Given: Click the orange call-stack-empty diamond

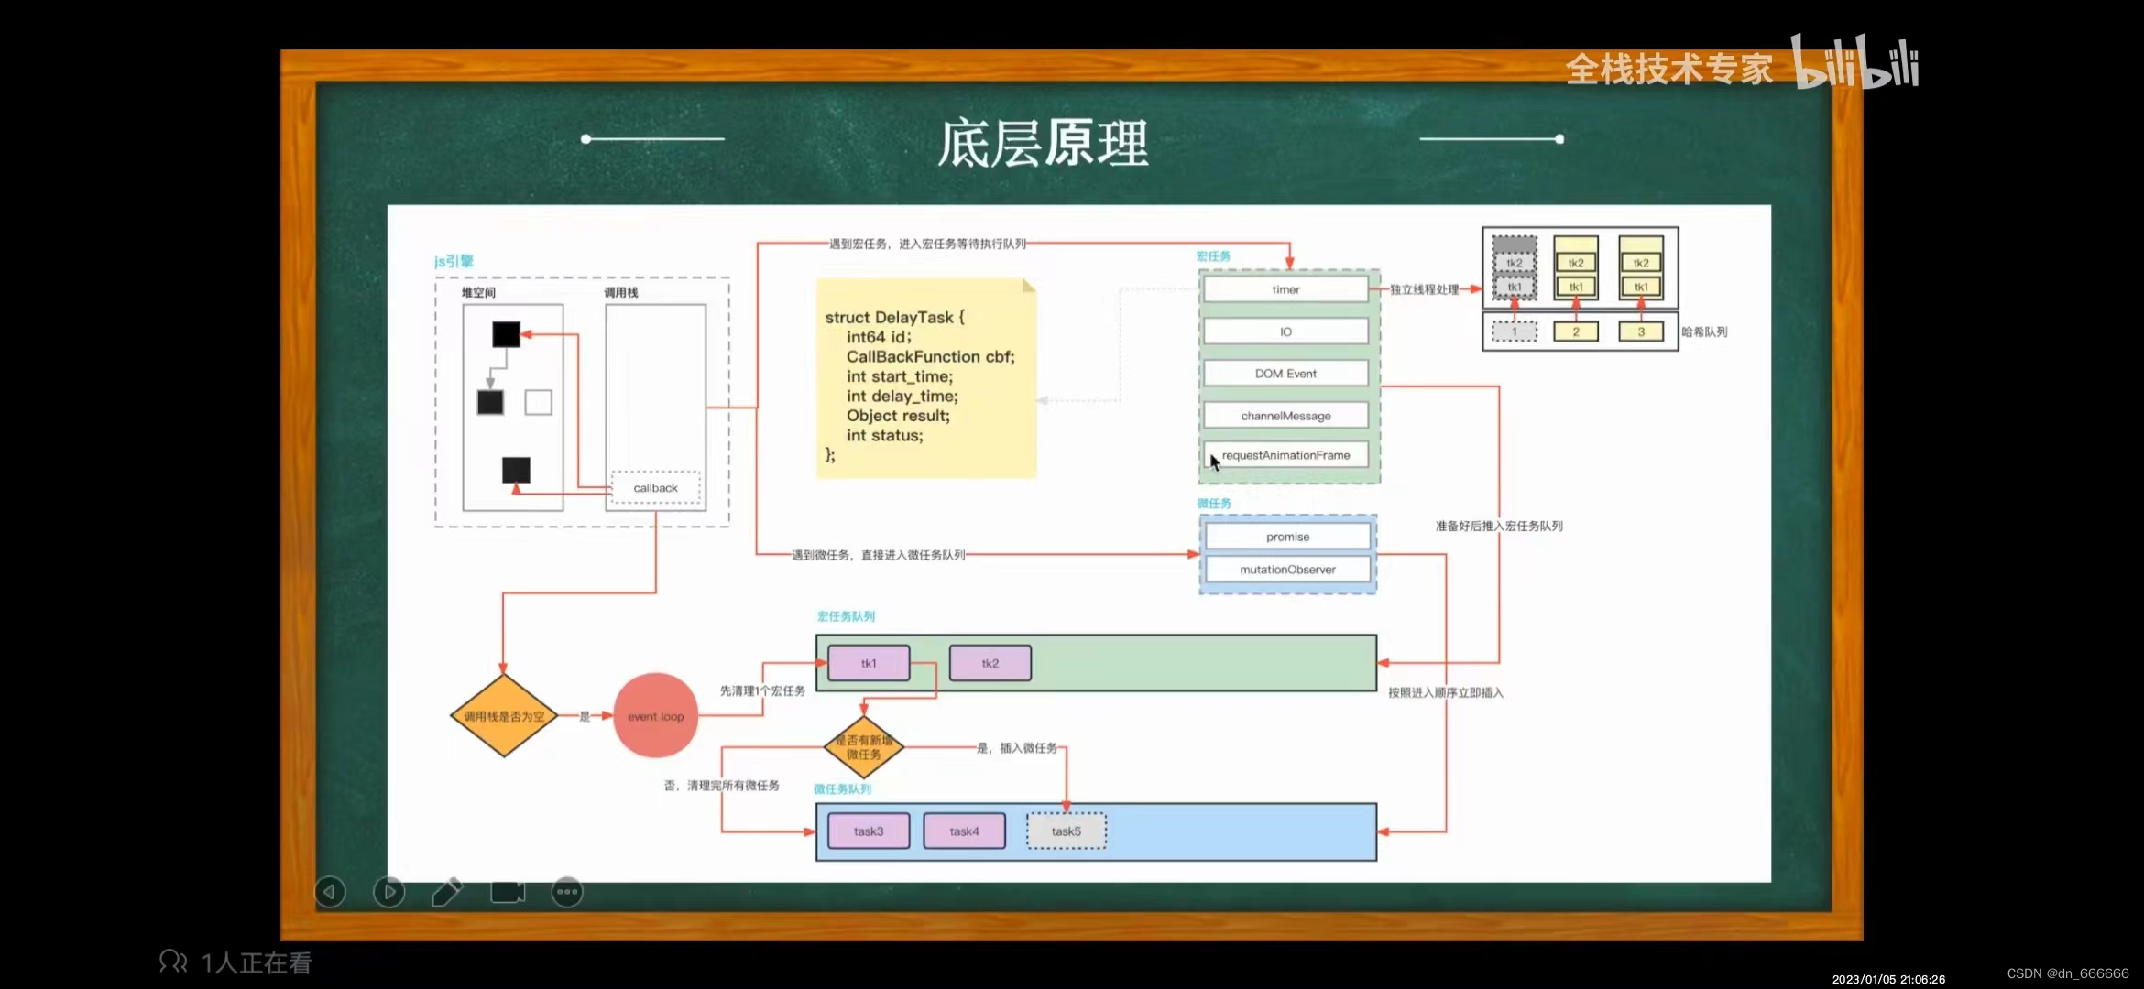Looking at the screenshot, I should point(504,716).
